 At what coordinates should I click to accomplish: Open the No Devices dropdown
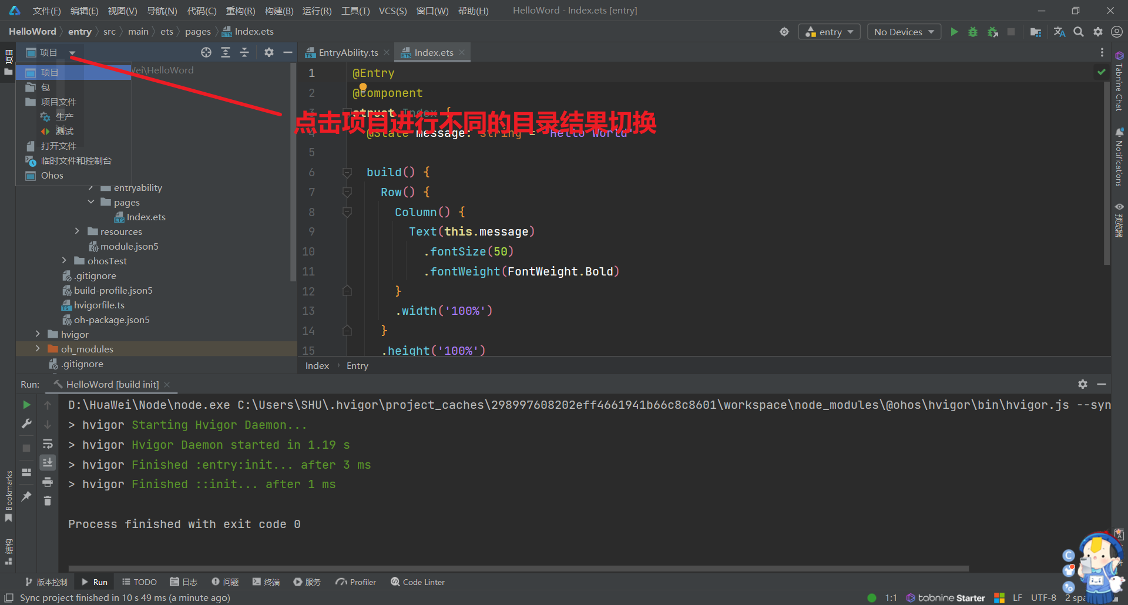904,32
